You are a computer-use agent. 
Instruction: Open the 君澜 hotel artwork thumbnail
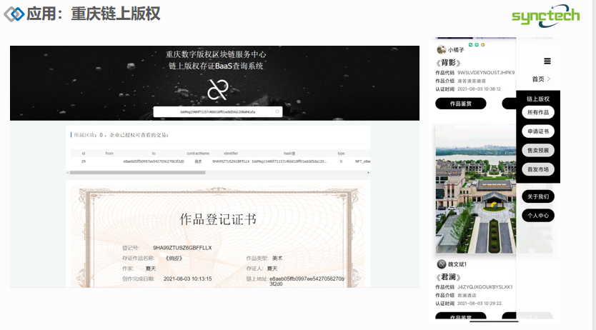(475, 189)
